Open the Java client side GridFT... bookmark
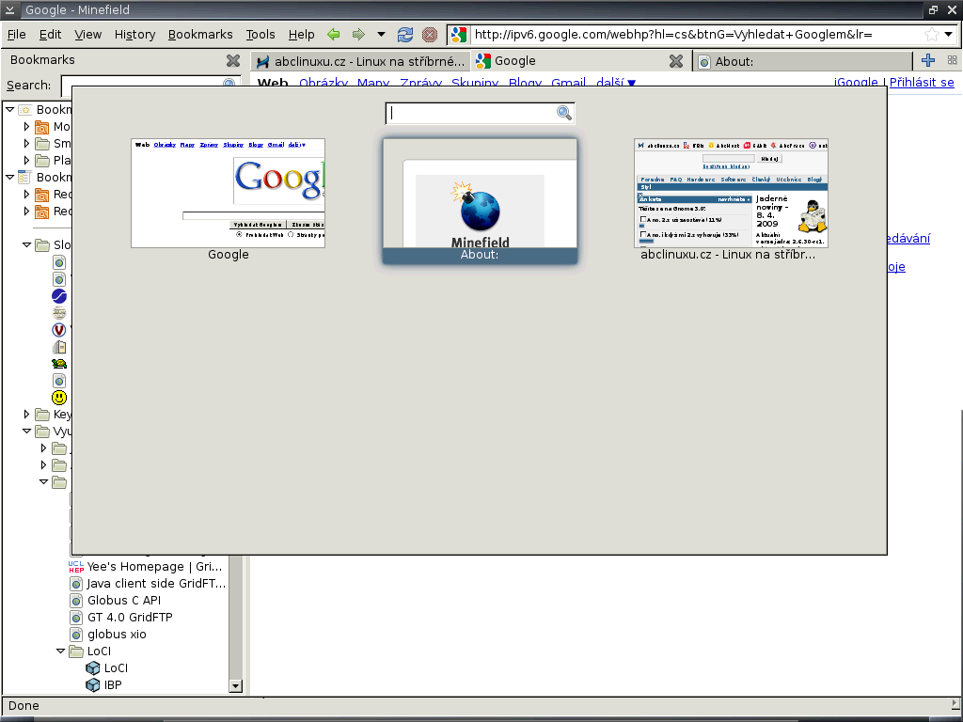This screenshot has height=722, width=963. pyautogui.click(x=156, y=583)
